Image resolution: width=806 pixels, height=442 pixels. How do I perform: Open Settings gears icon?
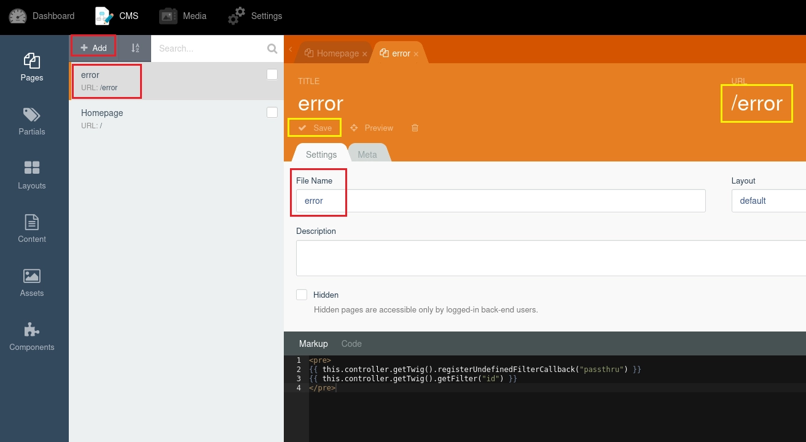coord(237,16)
